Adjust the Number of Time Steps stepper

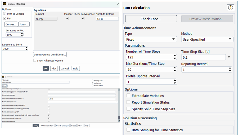[175, 57]
